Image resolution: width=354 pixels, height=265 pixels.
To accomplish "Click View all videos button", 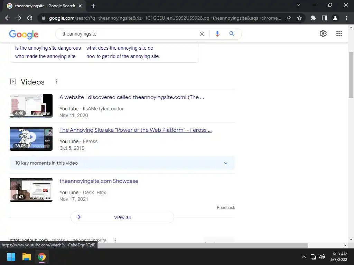I will point(122,217).
